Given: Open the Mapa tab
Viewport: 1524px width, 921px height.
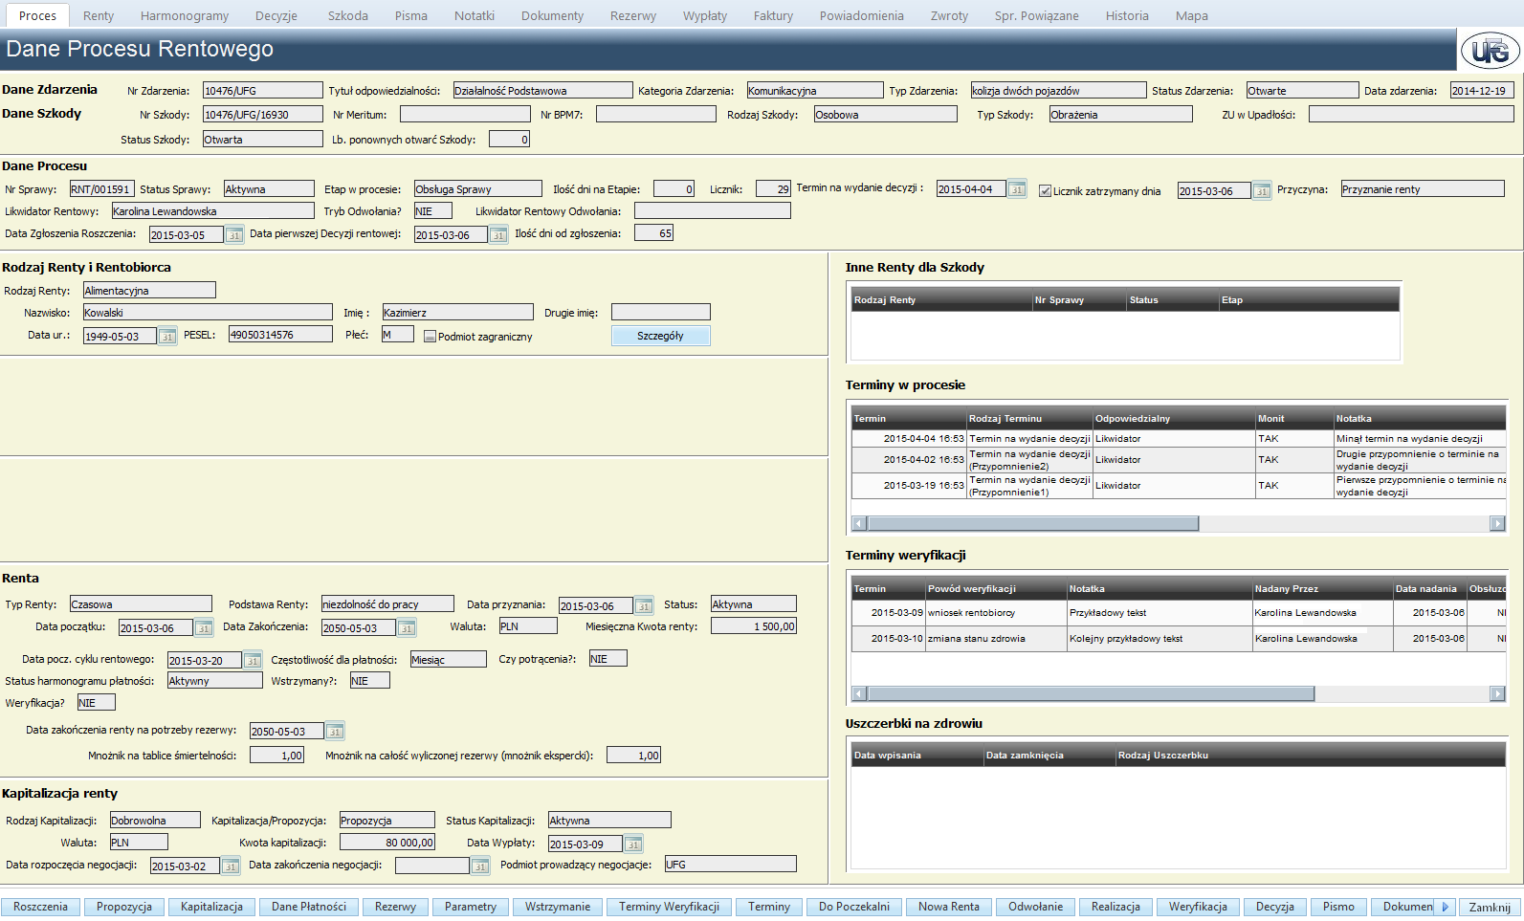Looking at the screenshot, I should tap(1192, 15).
